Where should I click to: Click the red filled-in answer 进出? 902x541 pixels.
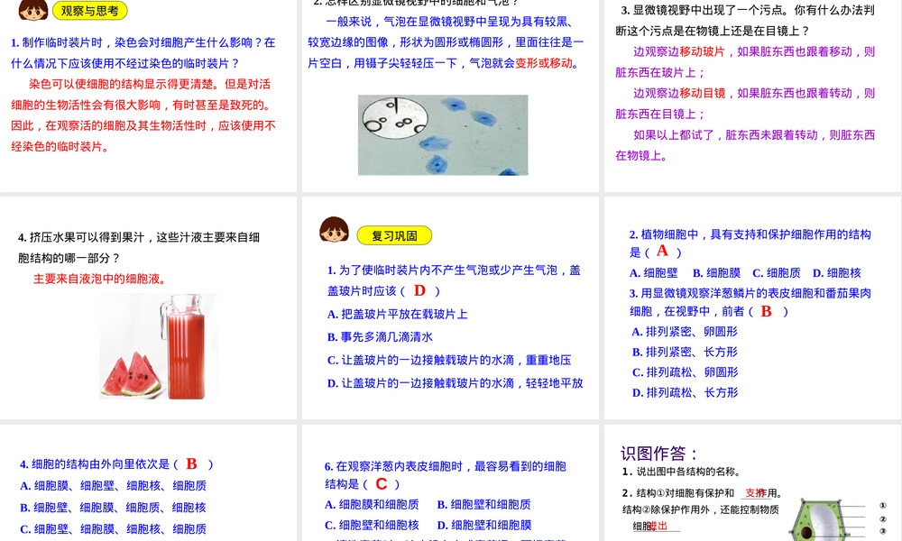pyautogui.click(x=658, y=526)
